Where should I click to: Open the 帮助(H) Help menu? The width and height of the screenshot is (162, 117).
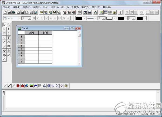tap(107, 7)
